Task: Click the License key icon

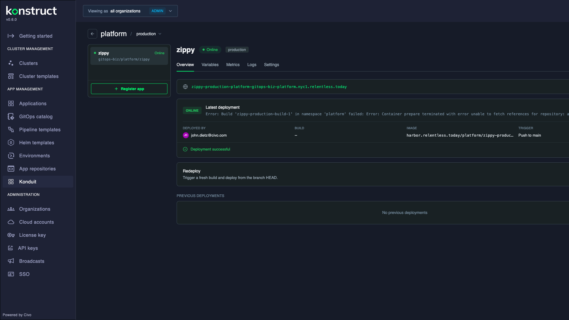Action: pyautogui.click(x=11, y=235)
